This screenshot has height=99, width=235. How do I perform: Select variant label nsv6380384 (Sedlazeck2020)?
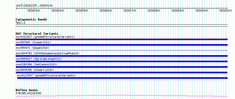[x=36, y=64]
